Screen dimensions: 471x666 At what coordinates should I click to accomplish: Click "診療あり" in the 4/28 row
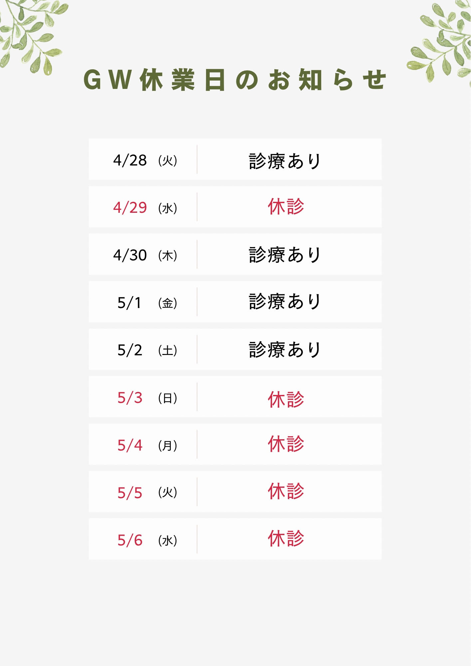(285, 161)
